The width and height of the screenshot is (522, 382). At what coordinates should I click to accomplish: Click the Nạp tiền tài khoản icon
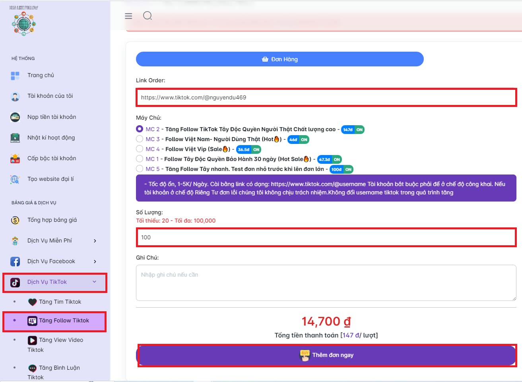click(15, 117)
